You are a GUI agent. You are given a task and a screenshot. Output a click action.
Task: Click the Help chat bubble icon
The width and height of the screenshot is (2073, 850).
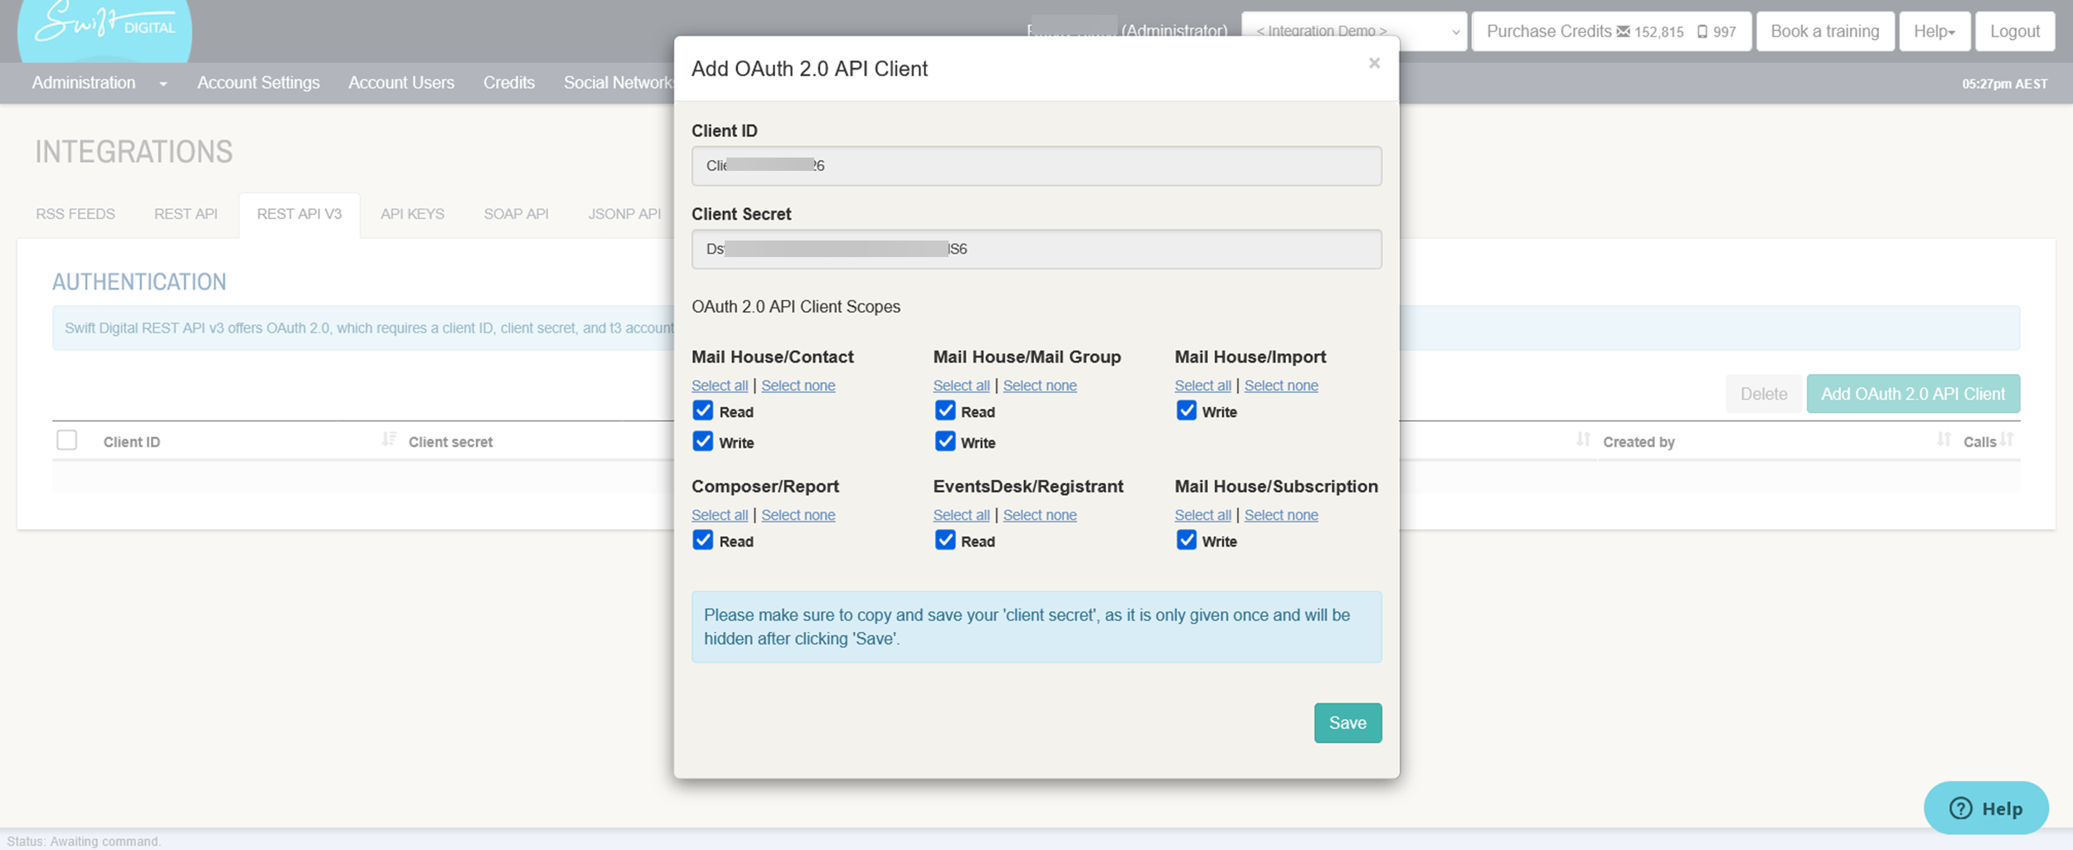tap(1986, 808)
